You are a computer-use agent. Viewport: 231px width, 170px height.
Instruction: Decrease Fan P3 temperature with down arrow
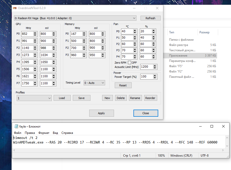click(x=135, y=51)
